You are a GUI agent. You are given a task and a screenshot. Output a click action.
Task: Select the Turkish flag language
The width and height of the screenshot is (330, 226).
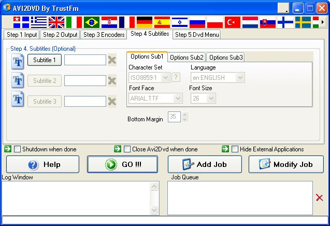233,22
